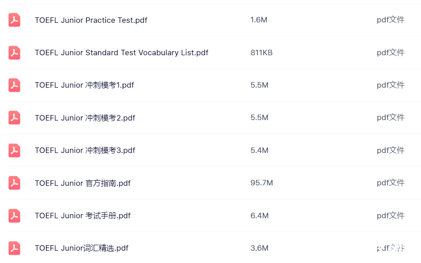Click PDF icon next to 冲刺模考3.pdf
This screenshot has height=263, width=421.
(x=14, y=150)
